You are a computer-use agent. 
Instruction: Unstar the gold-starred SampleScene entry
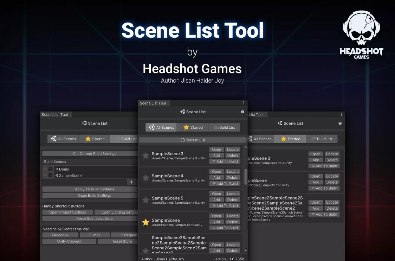click(x=145, y=222)
